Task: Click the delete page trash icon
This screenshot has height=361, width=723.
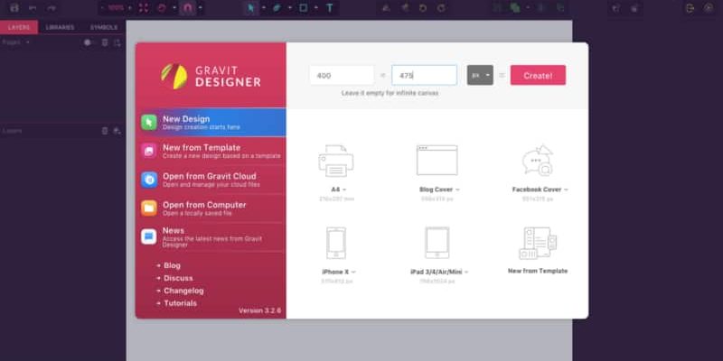Action: pyautogui.click(x=105, y=42)
